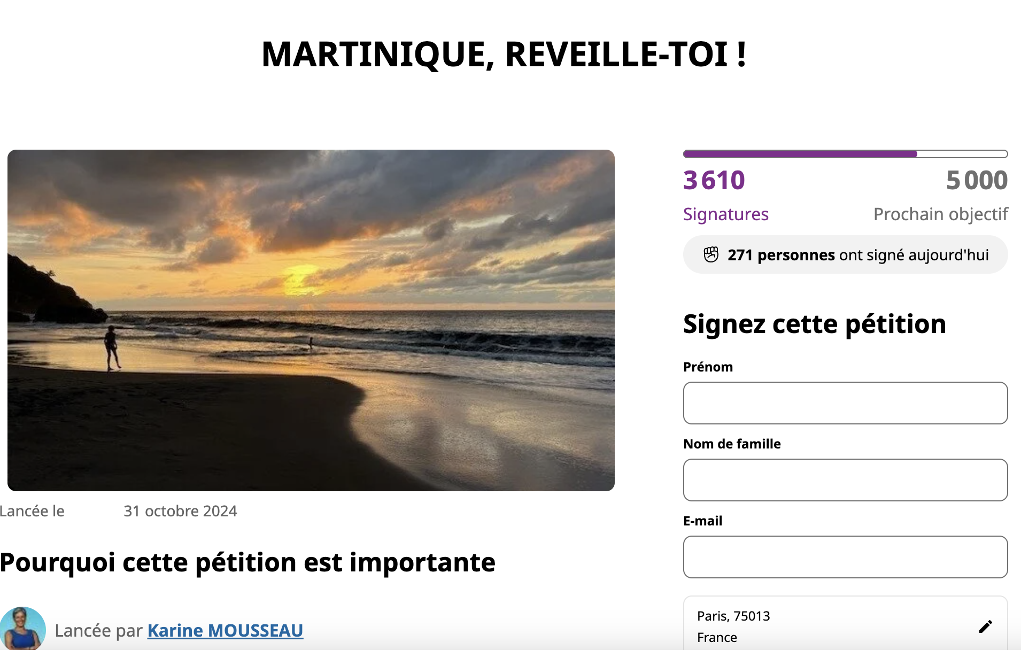The width and height of the screenshot is (1021, 650).
Task: Focus the Prénom text field
Action: pyautogui.click(x=845, y=403)
